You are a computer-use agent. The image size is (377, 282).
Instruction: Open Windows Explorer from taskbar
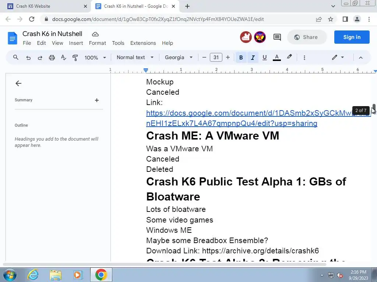pyautogui.click(x=56, y=275)
